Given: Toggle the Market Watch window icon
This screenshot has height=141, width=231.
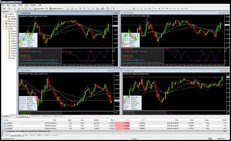Looking at the screenshot, I should tap(15, 9).
